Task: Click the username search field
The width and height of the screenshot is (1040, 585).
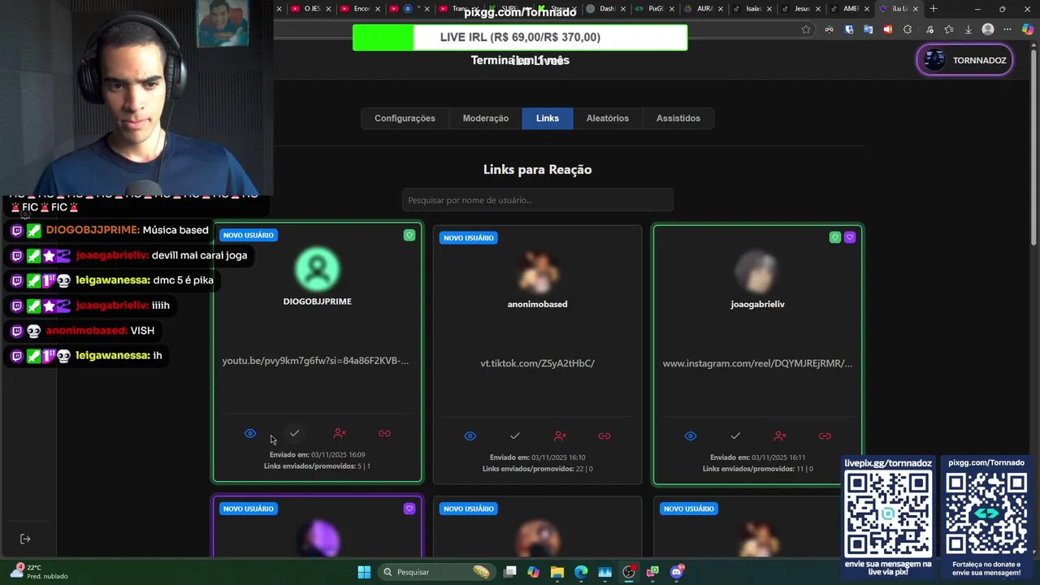Action: click(538, 200)
